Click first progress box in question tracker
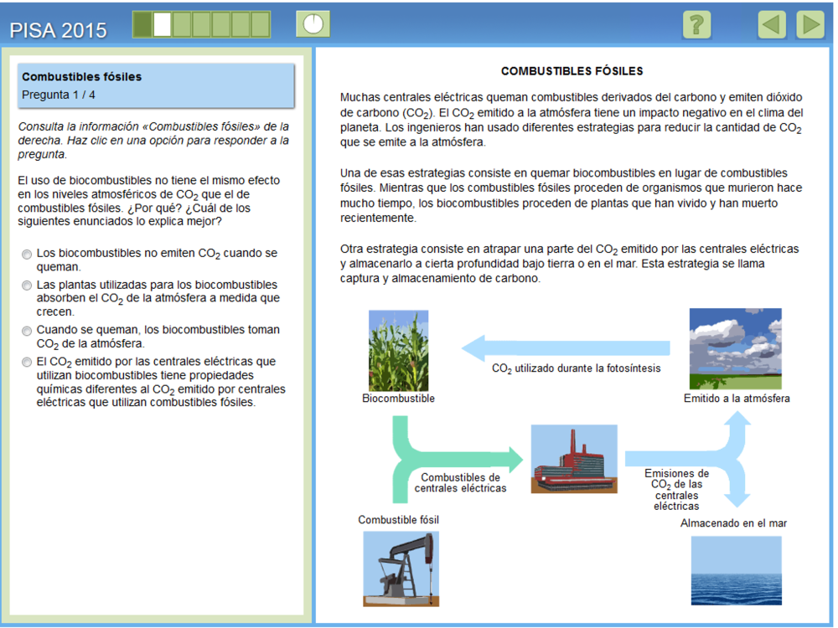This screenshot has width=838, height=628. click(x=142, y=24)
